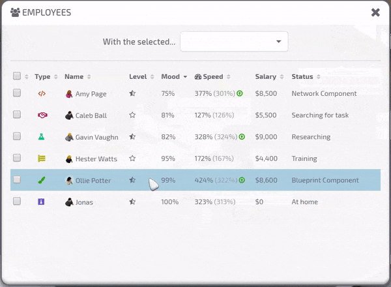Click green speed boost icon for Amy Page
Screen dimensions: 391x287
pos(240,94)
